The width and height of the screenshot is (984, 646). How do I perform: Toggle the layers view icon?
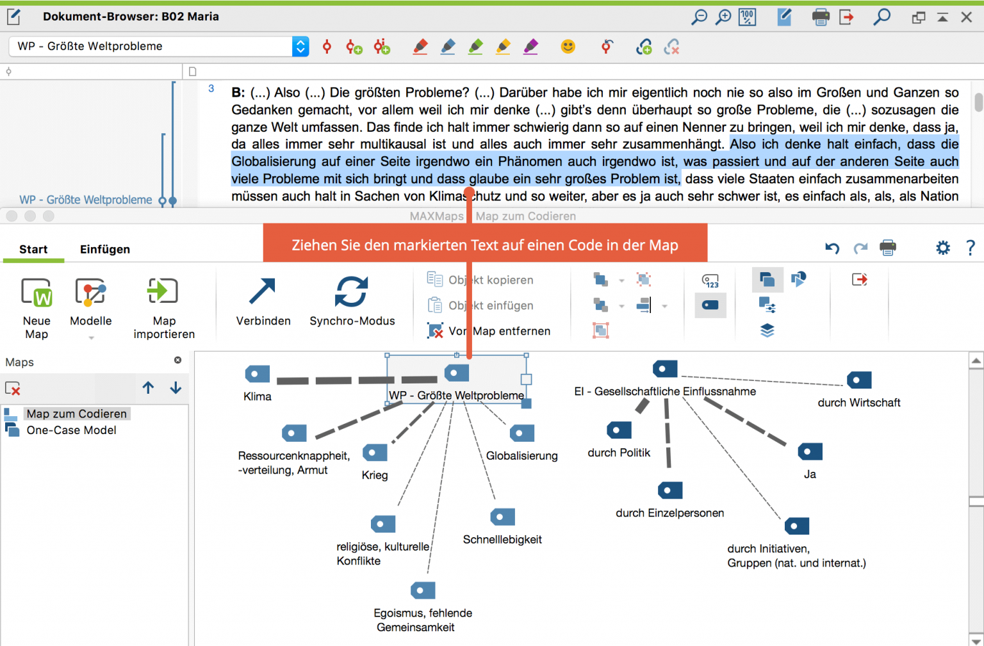pos(767,330)
